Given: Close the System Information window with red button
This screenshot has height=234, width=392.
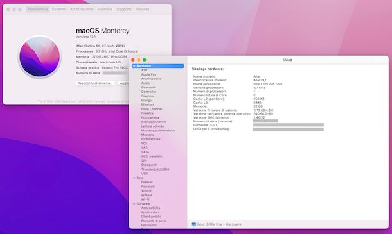Looking at the screenshot, I should click(x=133, y=60).
